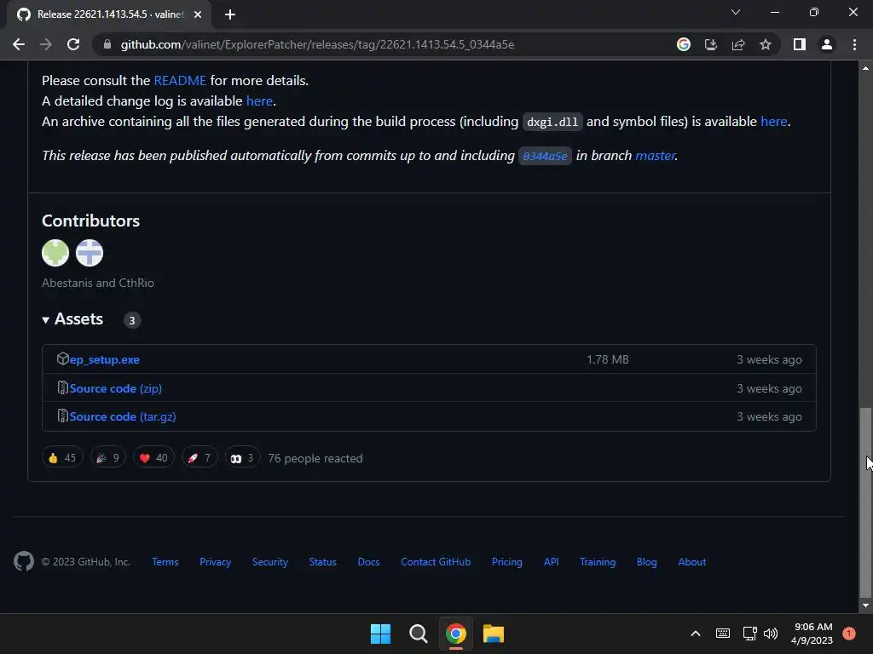
Task: Open the README link
Action: point(180,81)
